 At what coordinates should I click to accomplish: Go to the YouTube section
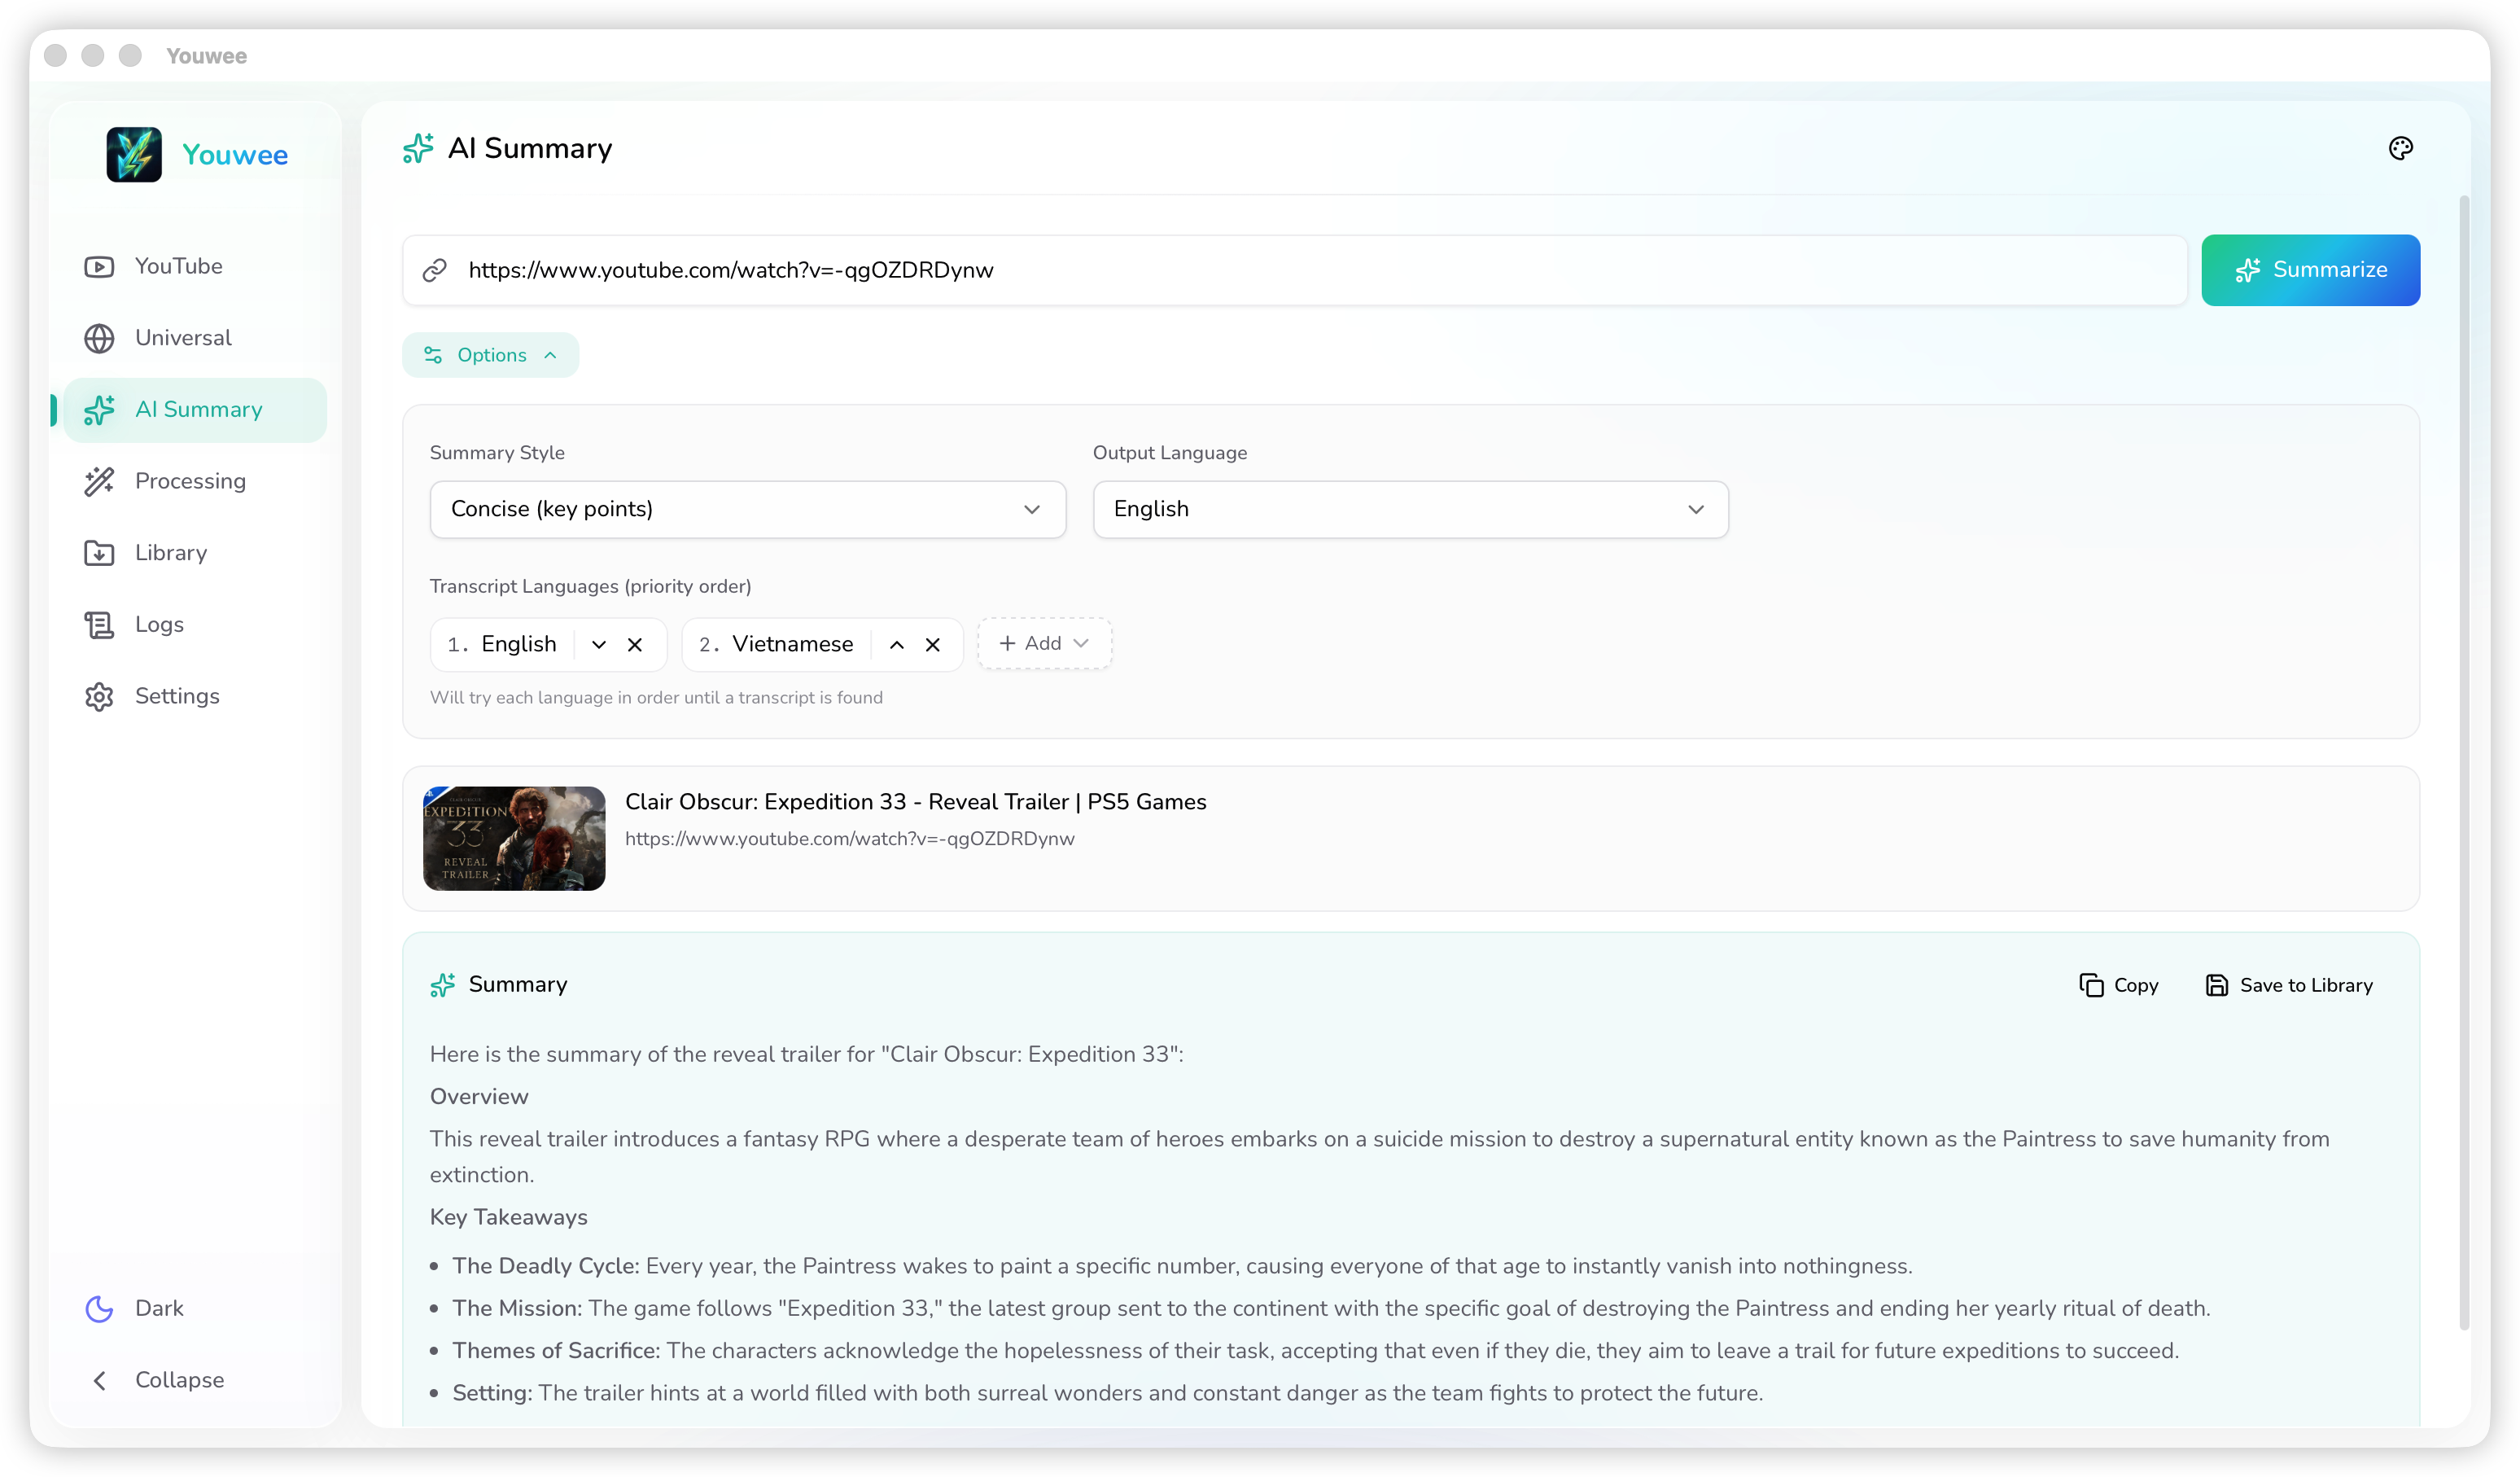coord(178,266)
